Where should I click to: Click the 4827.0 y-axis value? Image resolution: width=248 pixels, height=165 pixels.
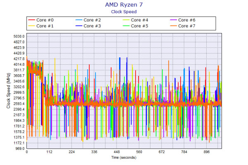click(19, 42)
